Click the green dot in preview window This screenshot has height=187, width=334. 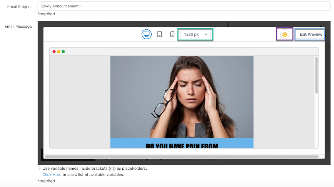63,52
